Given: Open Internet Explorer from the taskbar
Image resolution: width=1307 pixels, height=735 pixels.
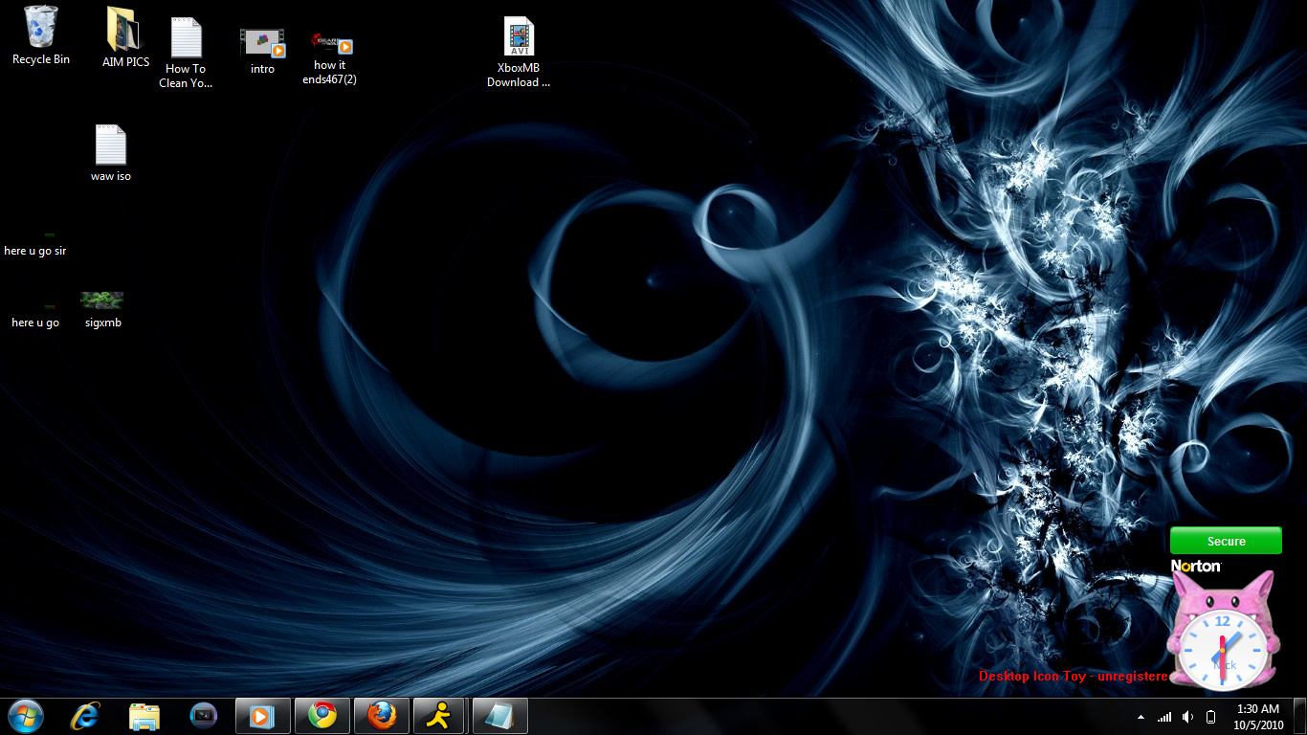Looking at the screenshot, I should [x=85, y=716].
